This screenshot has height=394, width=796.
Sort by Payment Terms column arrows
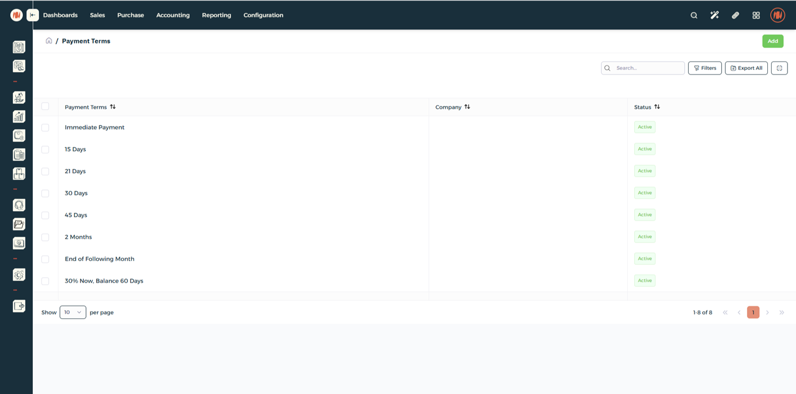[x=113, y=107]
